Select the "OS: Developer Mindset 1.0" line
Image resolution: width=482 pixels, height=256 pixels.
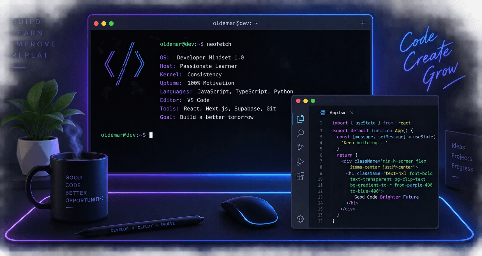pos(202,57)
